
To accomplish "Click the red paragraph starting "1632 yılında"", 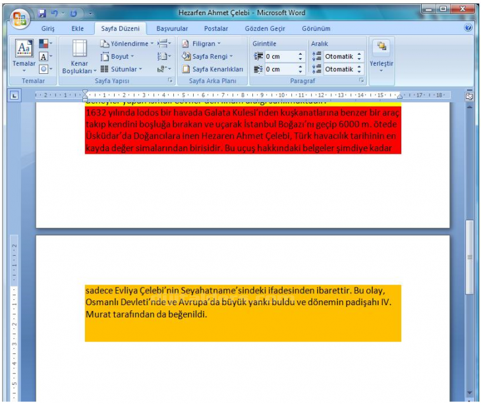I will (x=243, y=130).
